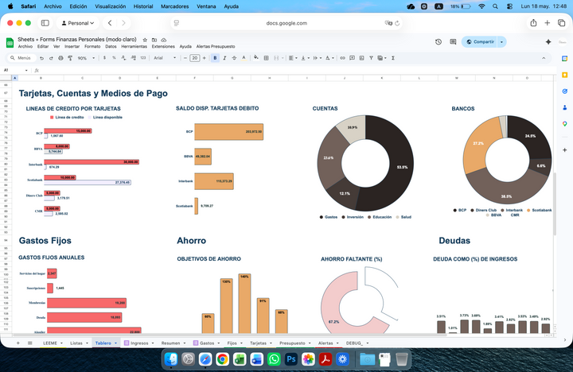
Task: Get add-ons with side panel plus
Action: click(x=564, y=150)
